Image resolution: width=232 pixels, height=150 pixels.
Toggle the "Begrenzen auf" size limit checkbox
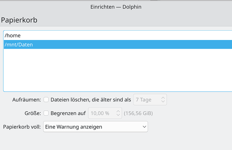tap(46, 113)
